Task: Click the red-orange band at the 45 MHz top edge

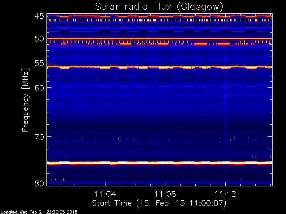Action: coord(159,16)
